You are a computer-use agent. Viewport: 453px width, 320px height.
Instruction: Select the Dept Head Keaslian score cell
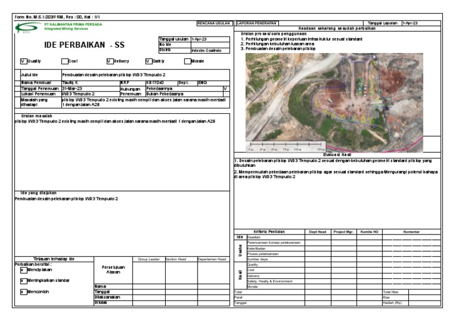(x=317, y=237)
